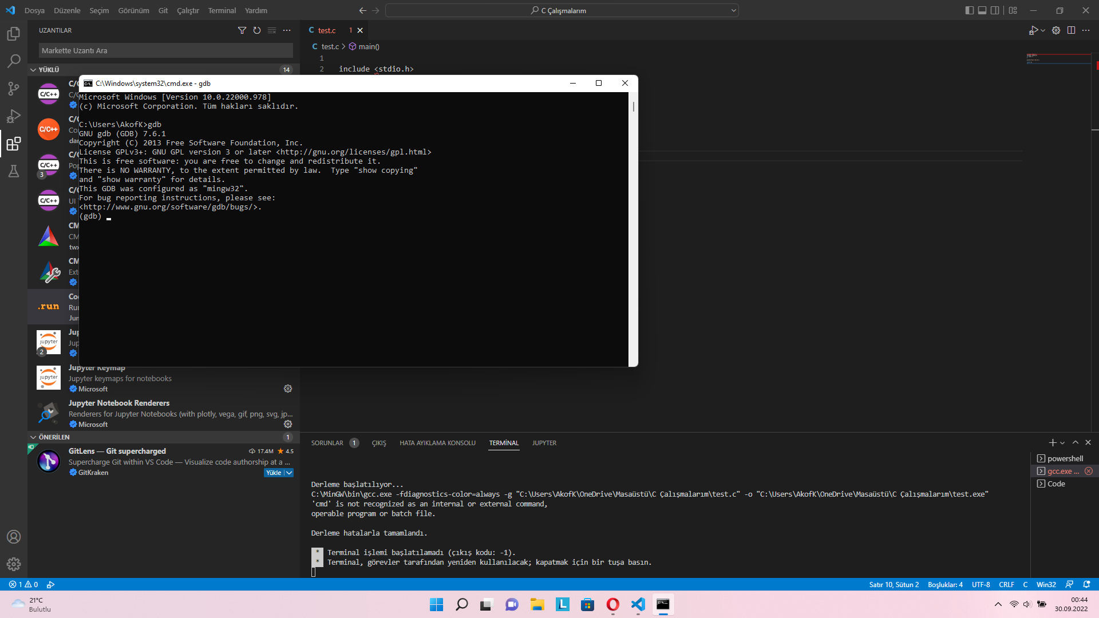The image size is (1099, 618).
Task: Refresh the extensions list
Action: (257, 30)
